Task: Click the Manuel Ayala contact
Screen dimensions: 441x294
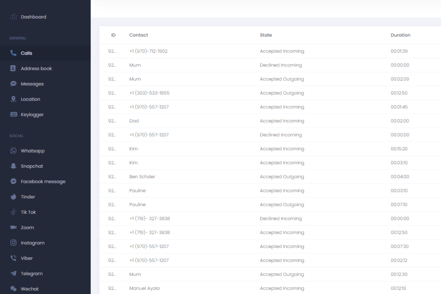Action: click(x=144, y=288)
